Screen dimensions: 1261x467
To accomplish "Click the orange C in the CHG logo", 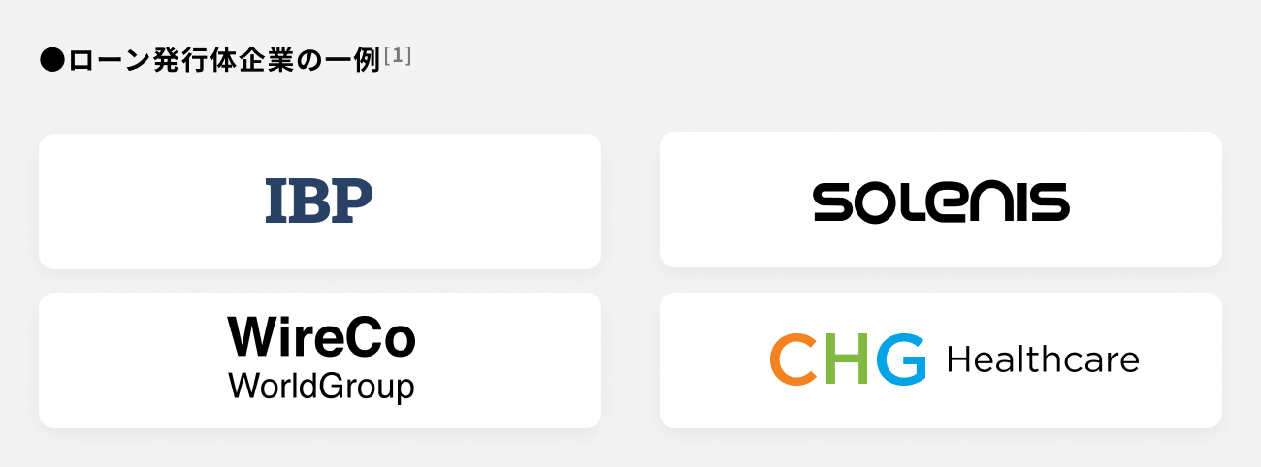I will (791, 359).
